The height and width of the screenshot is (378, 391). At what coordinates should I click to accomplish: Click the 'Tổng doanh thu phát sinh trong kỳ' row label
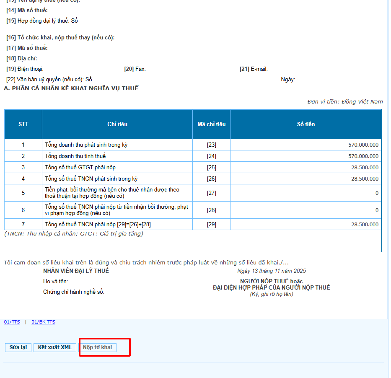pyautogui.click(x=86, y=145)
